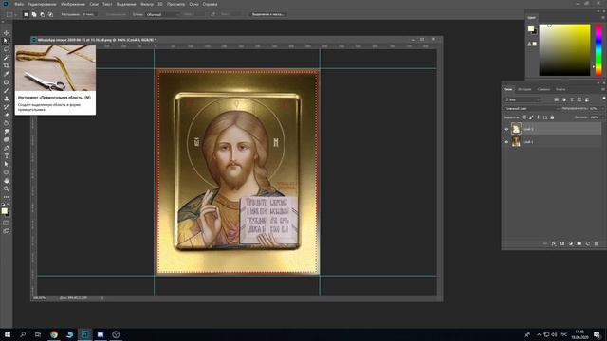
Task: Create a new group folder icon
Action: (579, 243)
